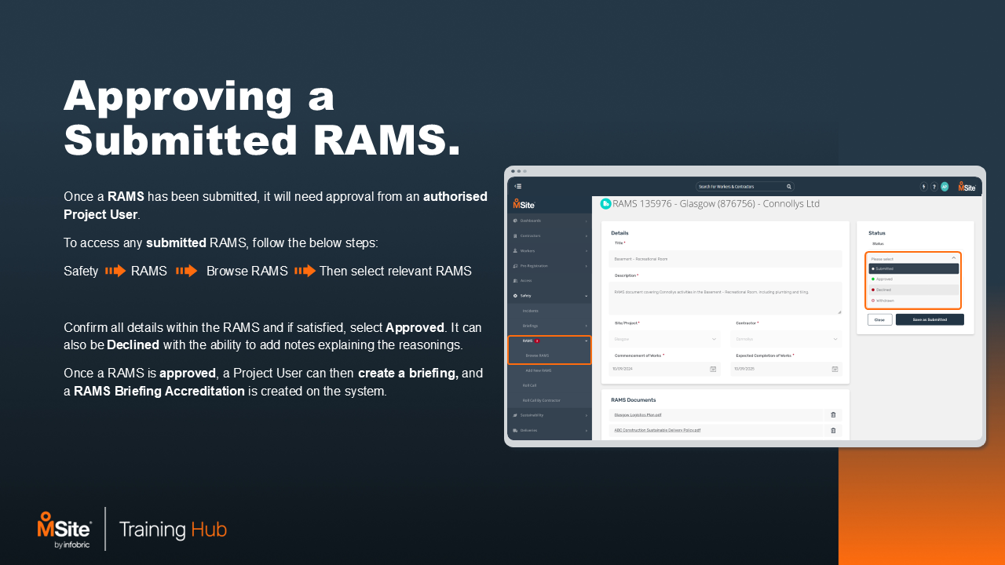The width and height of the screenshot is (1005, 565).
Task: Delete Glasgow Logistics Plan.pdf with trash icon
Action: pos(833,415)
